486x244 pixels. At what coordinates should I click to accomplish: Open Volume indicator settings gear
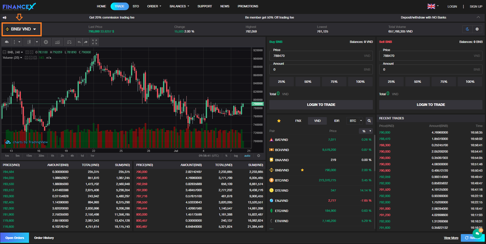(x=31, y=58)
